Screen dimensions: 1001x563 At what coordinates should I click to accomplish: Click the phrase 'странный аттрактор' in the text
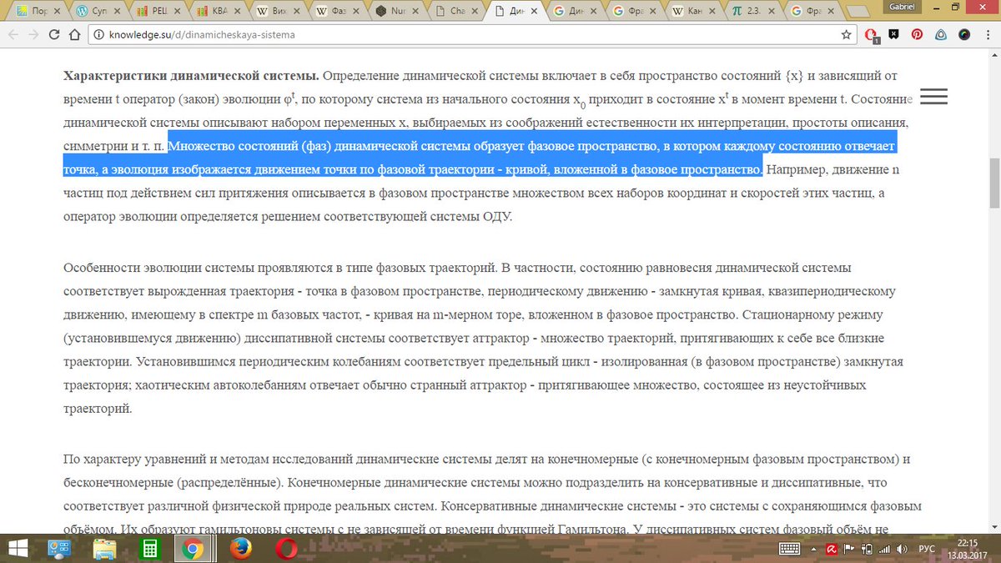tap(475, 385)
